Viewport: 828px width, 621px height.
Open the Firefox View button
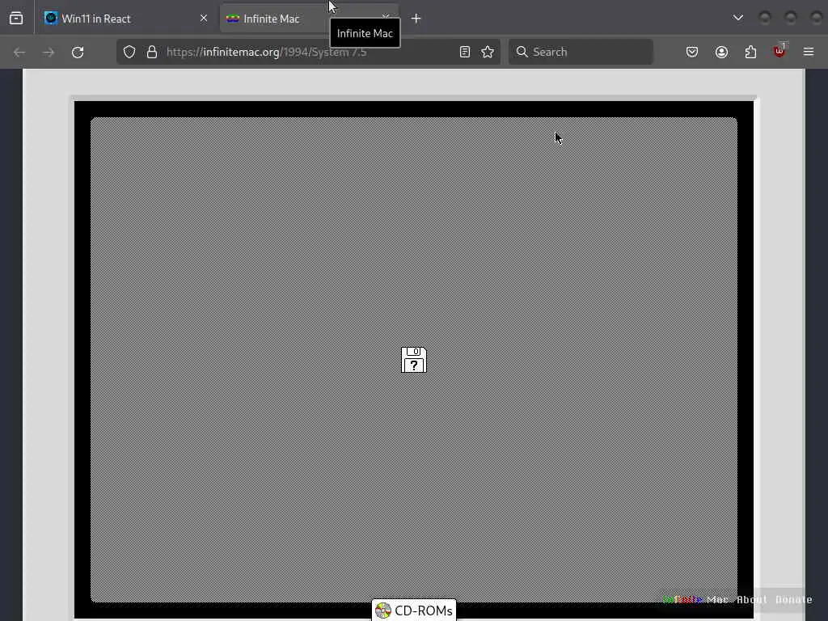(x=16, y=19)
